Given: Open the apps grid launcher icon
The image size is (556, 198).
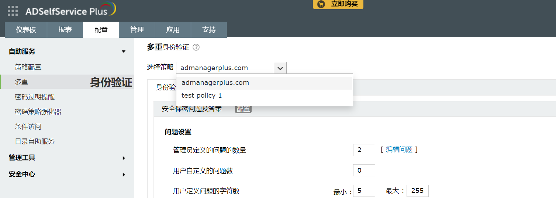Looking at the screenshot, I should click(13, 11).
